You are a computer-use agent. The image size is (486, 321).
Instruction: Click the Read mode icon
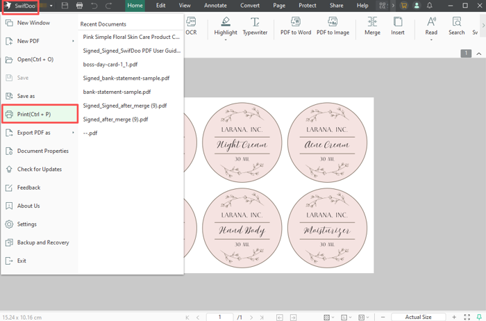coord(431,22)
